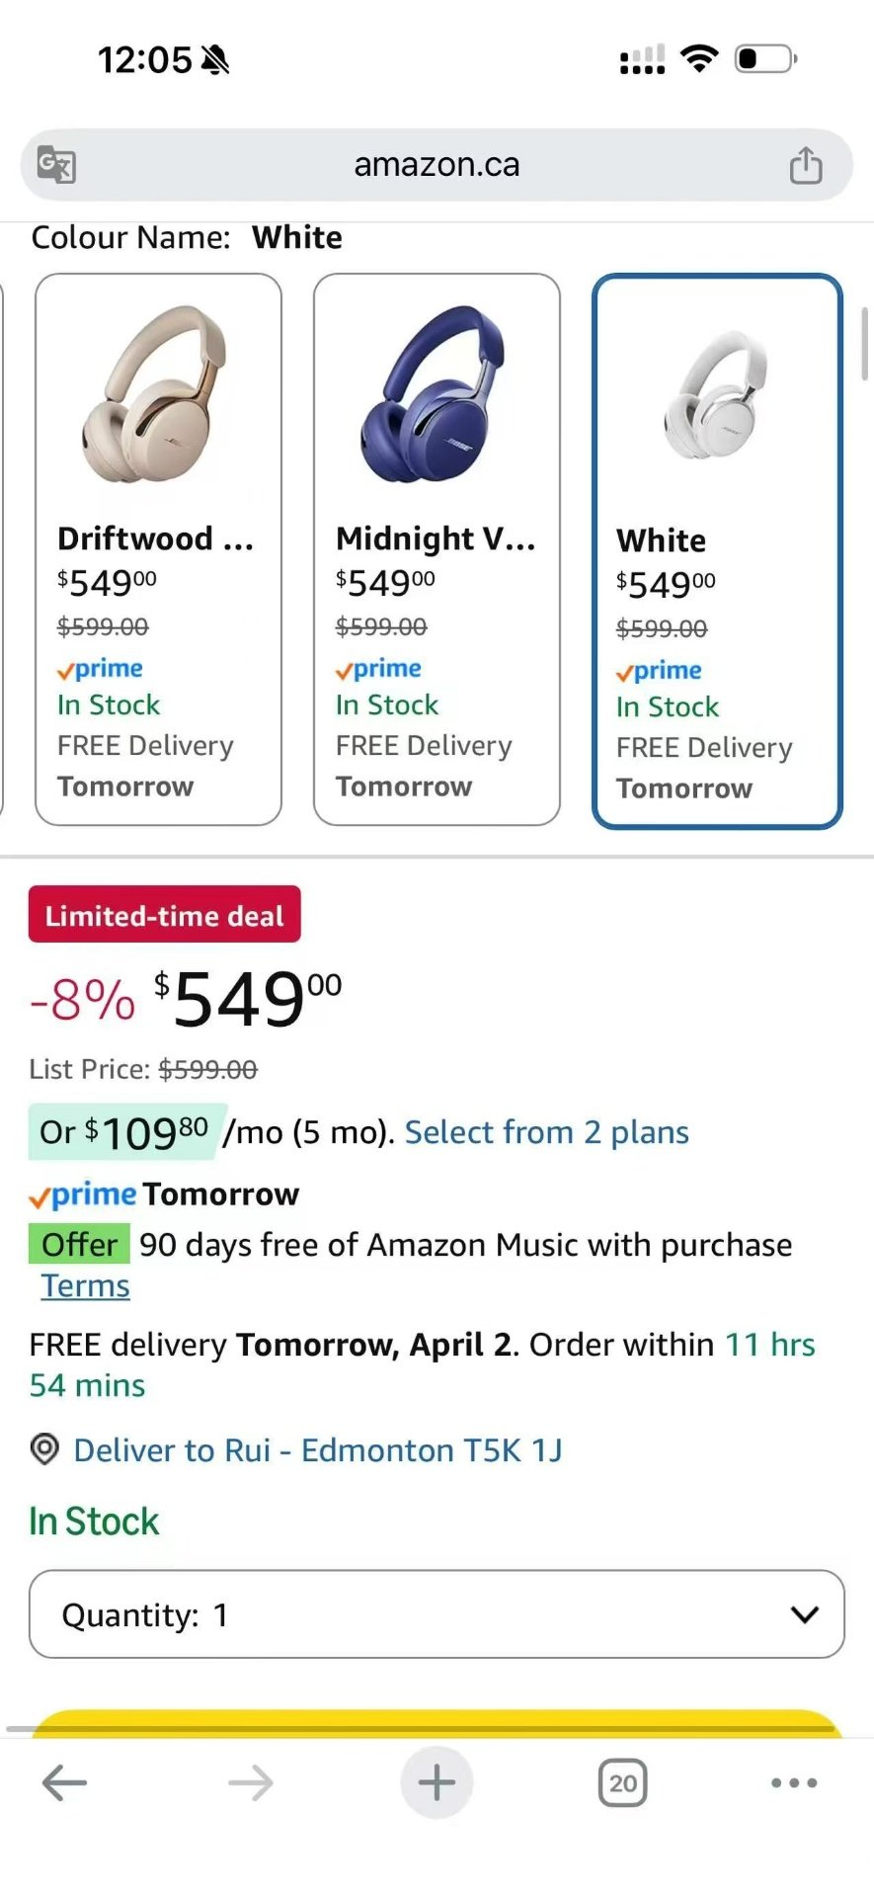Open the tab switcher showing 20 tabs

[x=622, y=1782]
